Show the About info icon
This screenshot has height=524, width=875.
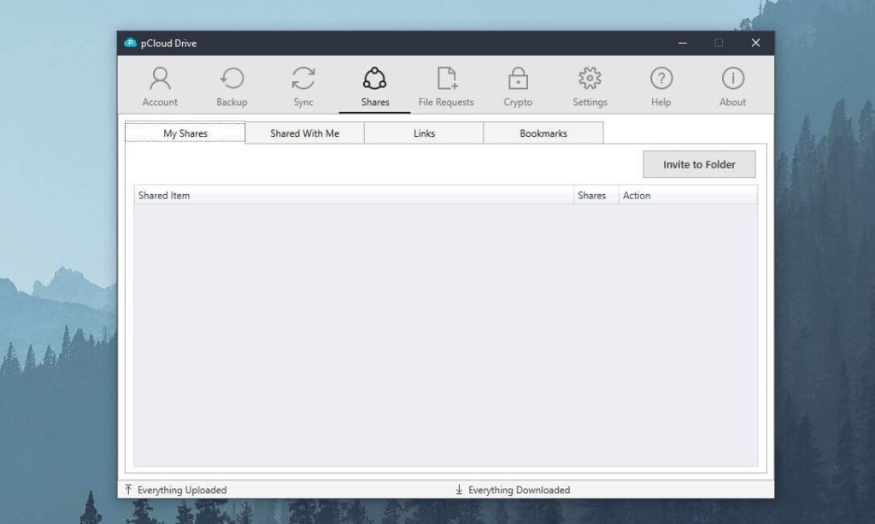coord(732,79)
